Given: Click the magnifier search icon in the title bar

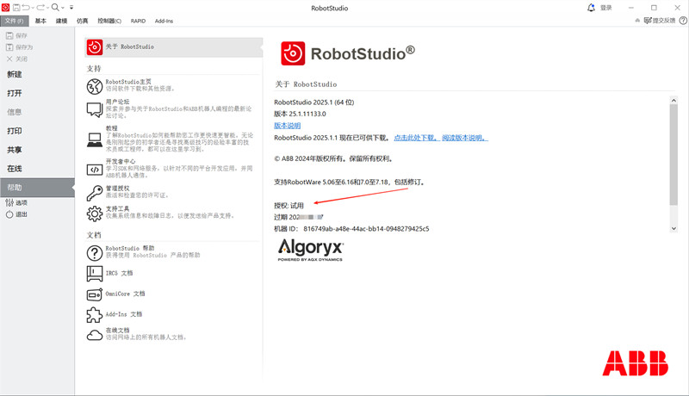Looking at the screenshot, I should pos(55,8).
